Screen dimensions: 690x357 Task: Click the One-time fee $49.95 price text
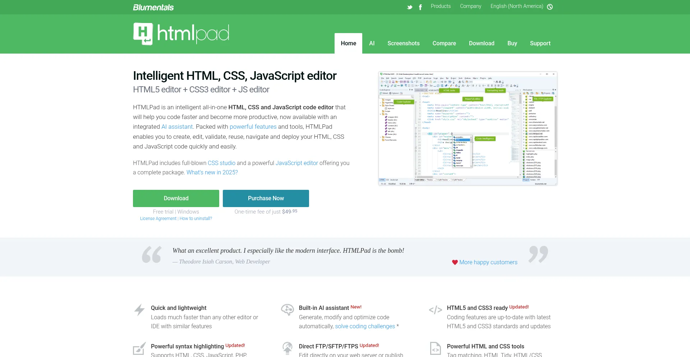(x=266, y=211)
